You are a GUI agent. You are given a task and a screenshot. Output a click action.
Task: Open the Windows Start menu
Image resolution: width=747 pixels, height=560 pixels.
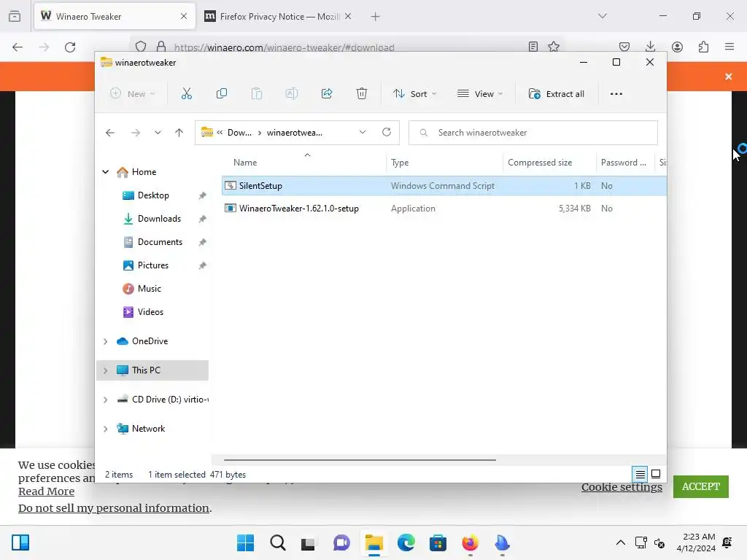pyautogui.click(x=245, y=542)
